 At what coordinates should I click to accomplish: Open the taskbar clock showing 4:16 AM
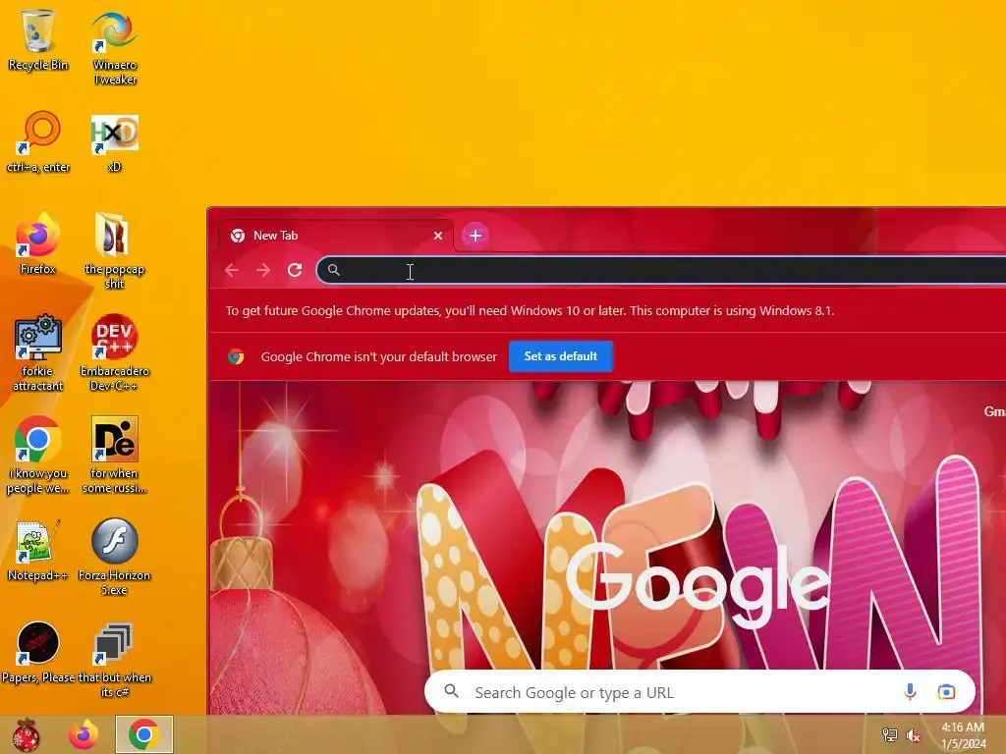963,735
